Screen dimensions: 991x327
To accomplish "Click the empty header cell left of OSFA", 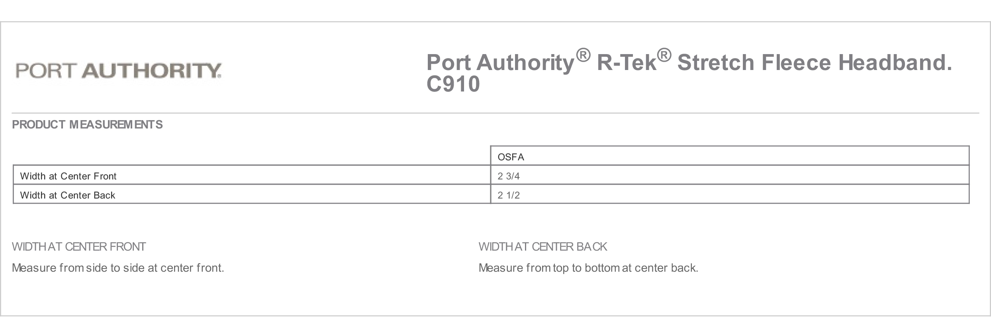I will (252, 156).
